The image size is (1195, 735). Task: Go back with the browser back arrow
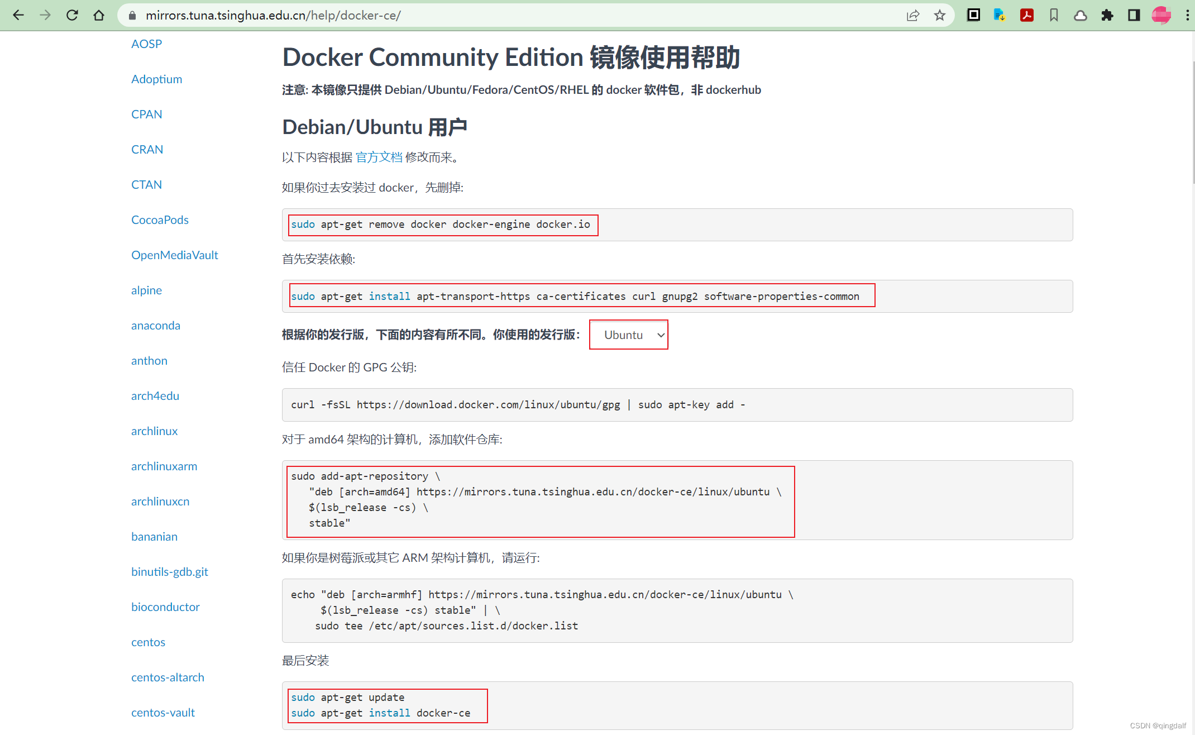[18, 15]
